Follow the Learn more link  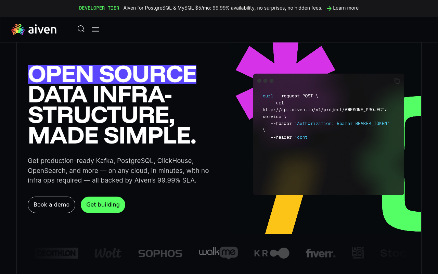346,8
